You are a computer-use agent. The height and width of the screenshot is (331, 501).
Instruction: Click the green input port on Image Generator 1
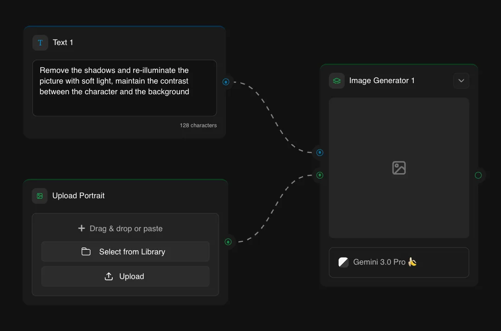[x=319, y=175]
